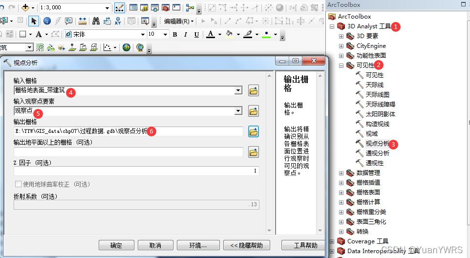Click the 工具帮助 button
The height and width of the screenshot is (258, 470).
tap(303, 245)
